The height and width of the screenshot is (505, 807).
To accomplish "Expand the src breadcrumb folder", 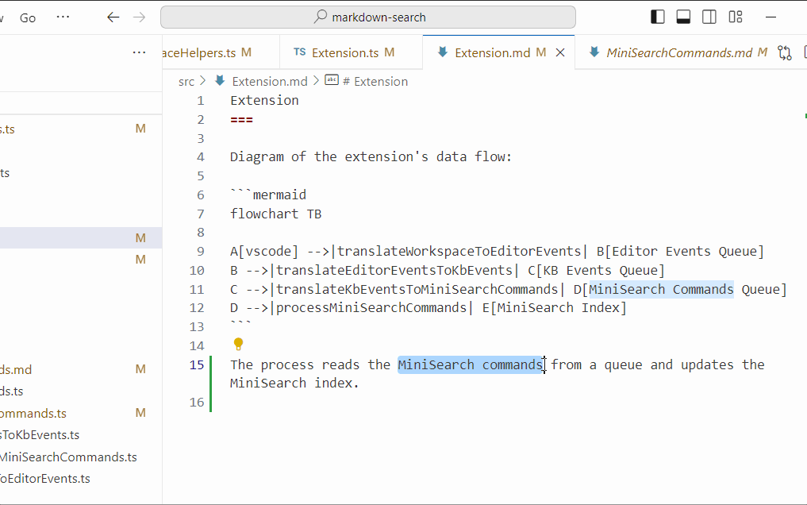I will (186, 81).
